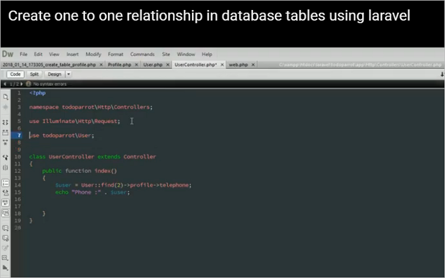Click the syntax status info icon
The width and height of the screenshot is (445, 278).
click(28, 84)
